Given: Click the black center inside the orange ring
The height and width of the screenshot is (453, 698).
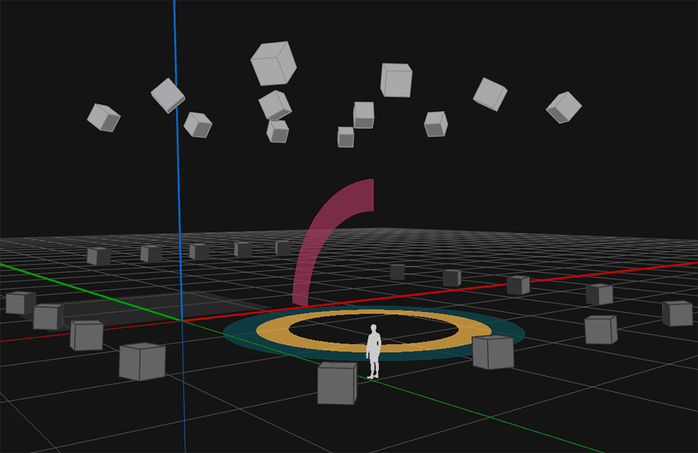Looking at the screenshot, I should pos(373,329).
